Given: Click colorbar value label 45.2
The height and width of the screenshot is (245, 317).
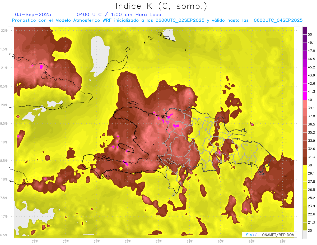Looking at the screenshot, I should (311, 67).
